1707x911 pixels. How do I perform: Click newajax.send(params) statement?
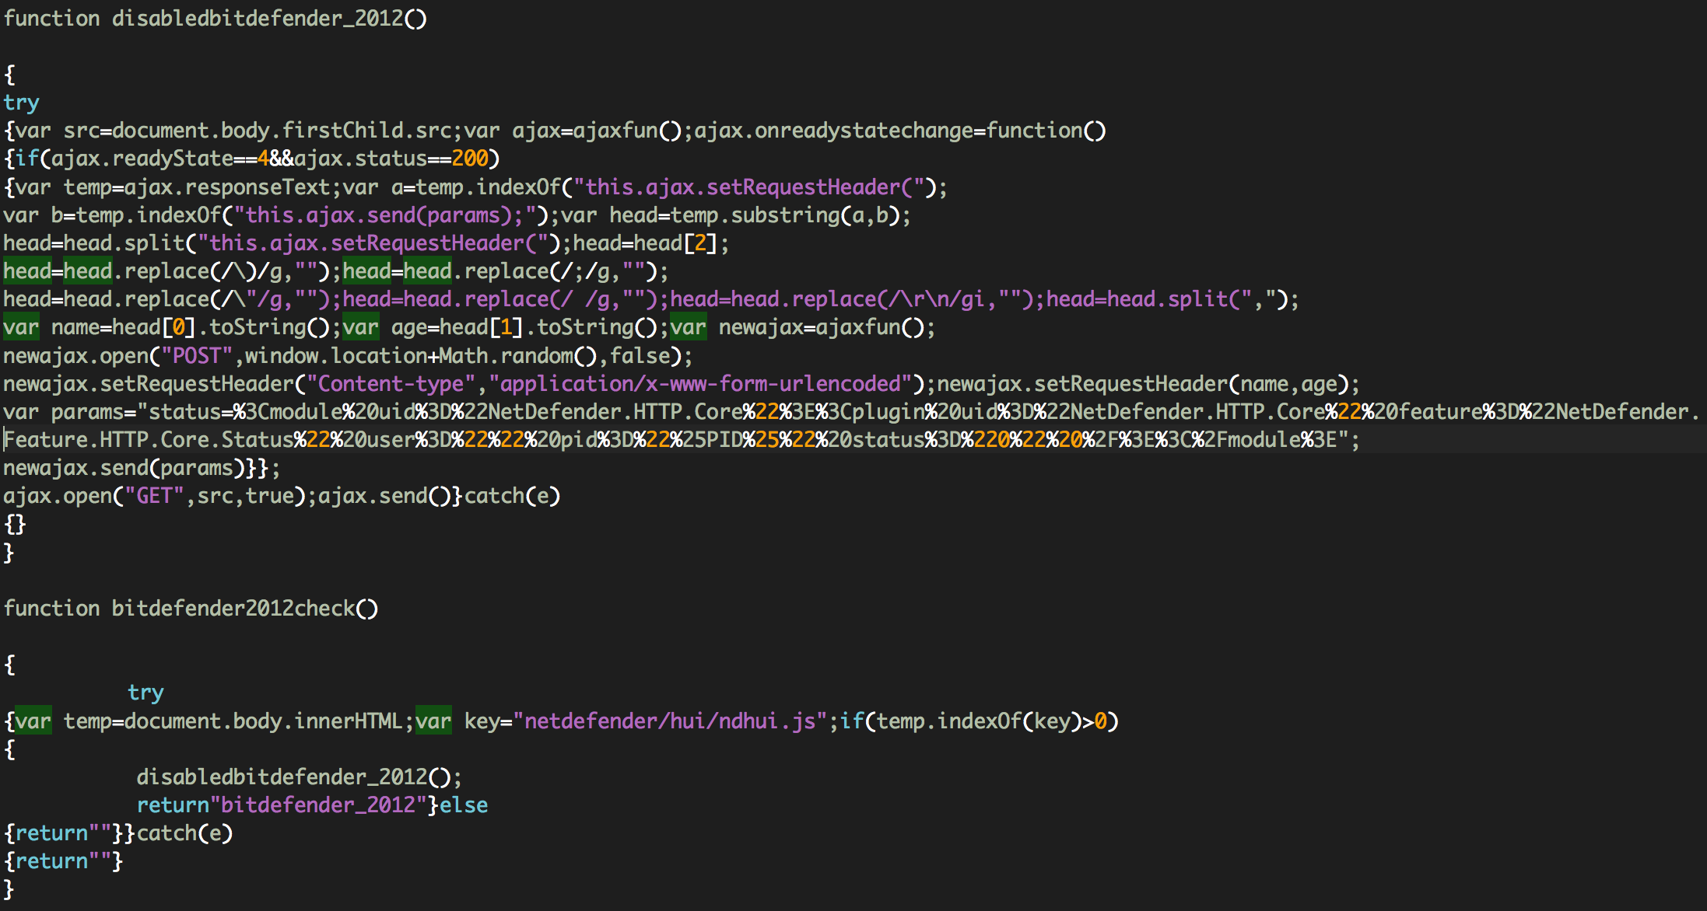click(x=124, y=468)
